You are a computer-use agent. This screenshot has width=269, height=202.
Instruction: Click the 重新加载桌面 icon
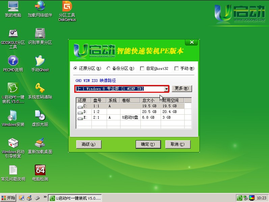click(x=40, y=146)
